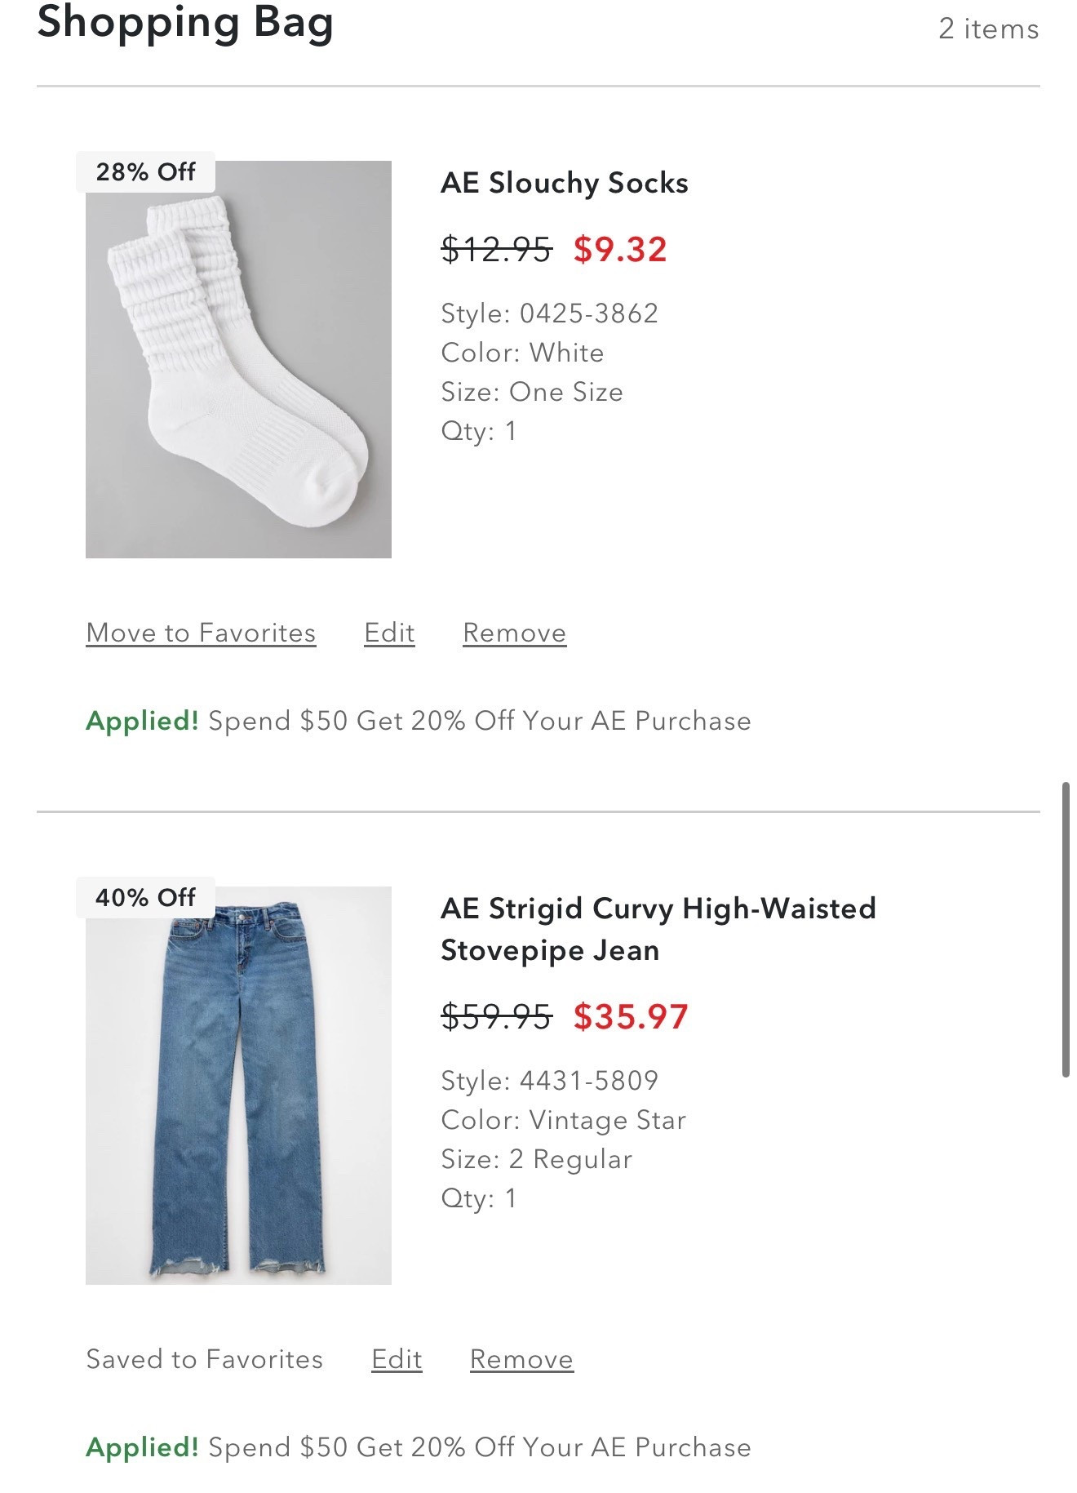The width and height of the screenshot is (1077, 1493).
Task: Remove the Stovepipe Jean from bag
Action: [521, 1358]
